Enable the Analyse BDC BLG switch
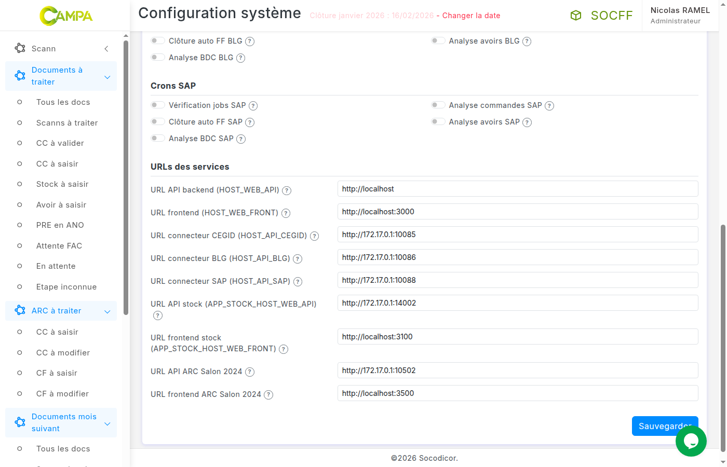 click(x=158, y=57)
